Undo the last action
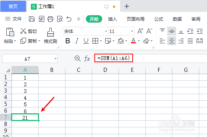The image size is (207, 137). pyautogui.click(x=69, y=19)
